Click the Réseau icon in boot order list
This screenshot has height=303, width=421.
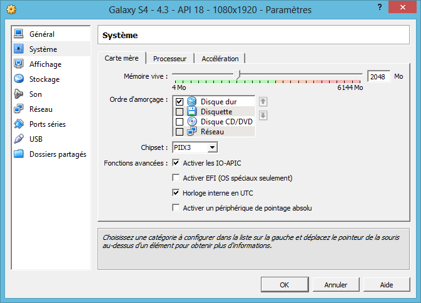191,131
